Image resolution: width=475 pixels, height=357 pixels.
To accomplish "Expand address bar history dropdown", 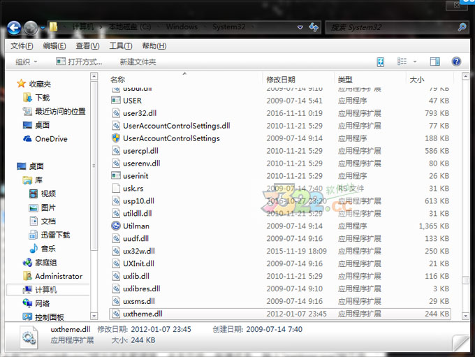I will tap(300, 27).
